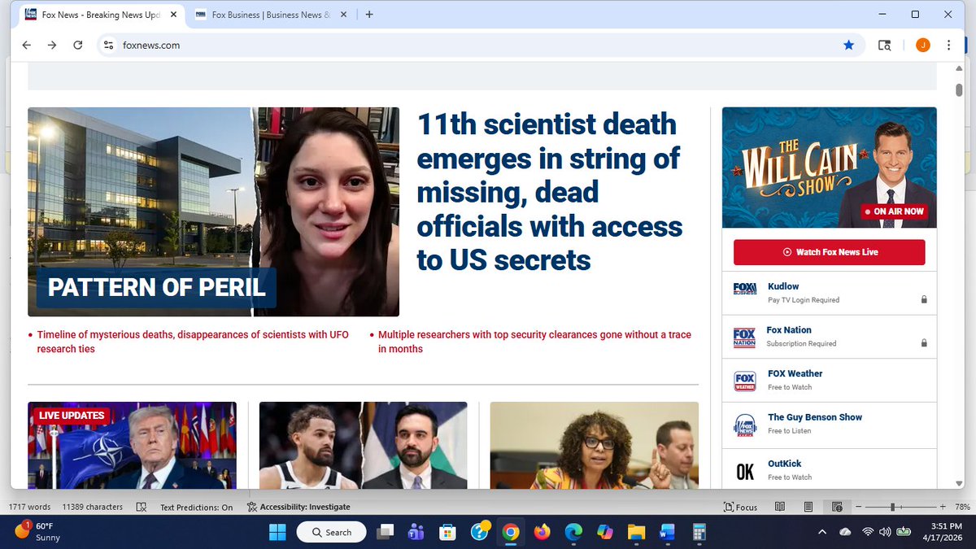
Task: Switch Word to Read Mode view
Action: (779, 507)
